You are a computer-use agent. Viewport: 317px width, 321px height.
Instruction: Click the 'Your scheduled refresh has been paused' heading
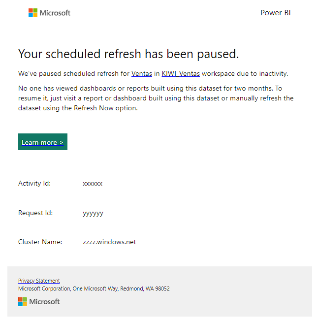click(x=128, y=54)
